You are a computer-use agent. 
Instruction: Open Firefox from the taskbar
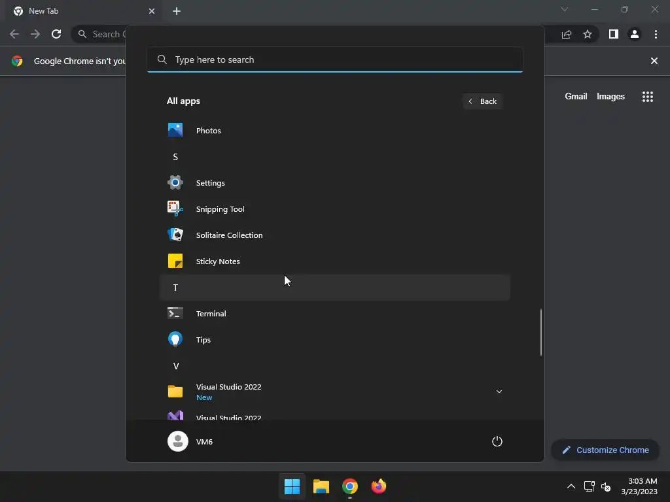pos(379,486)
